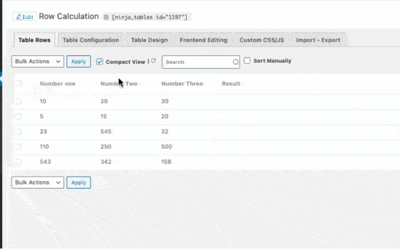Click the cell with value 158
This screenshot has width=400, height=252.
point(166,162)
